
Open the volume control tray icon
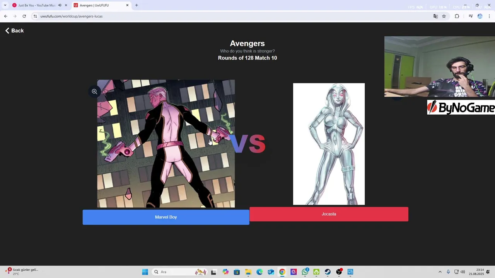[x=463, y=272]
